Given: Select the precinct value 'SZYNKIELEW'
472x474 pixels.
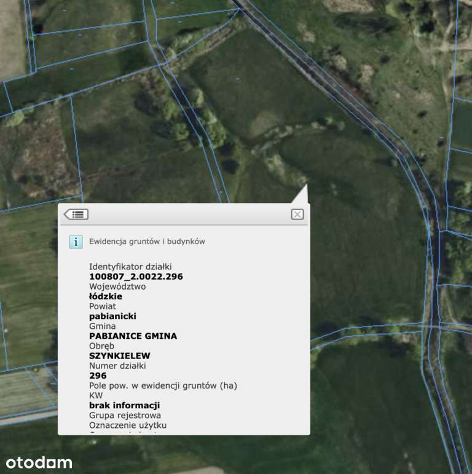Looking at the screenshot, I should (x=120, y=356).
